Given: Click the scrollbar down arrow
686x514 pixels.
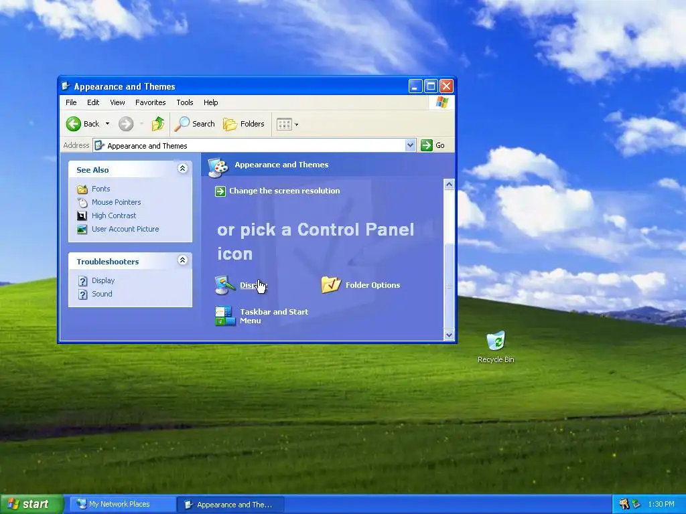Looking at the screenshot, I should (x=449, y=335).
